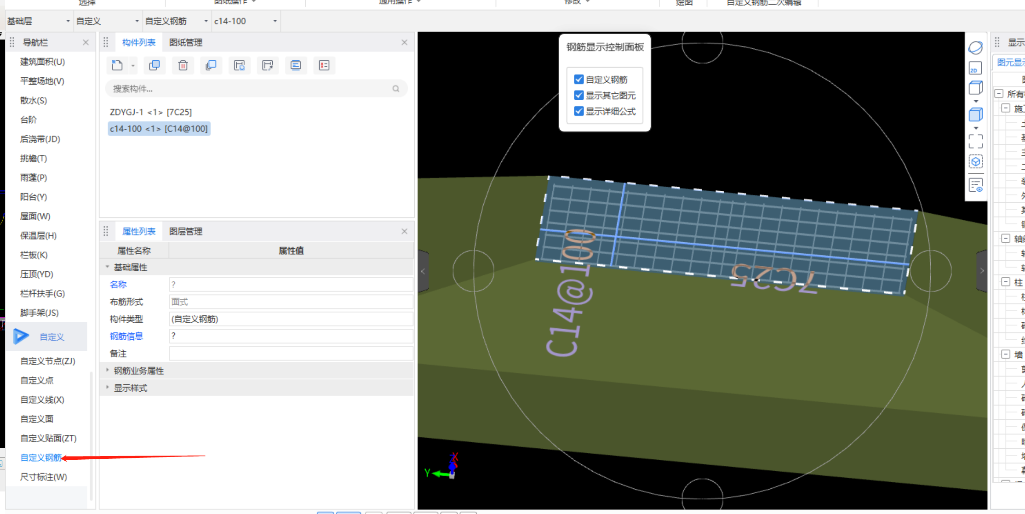Uncheck 显示其它图元 checkbox
Viewport: 1025px width, 514px height.
(x=579, y=95)
